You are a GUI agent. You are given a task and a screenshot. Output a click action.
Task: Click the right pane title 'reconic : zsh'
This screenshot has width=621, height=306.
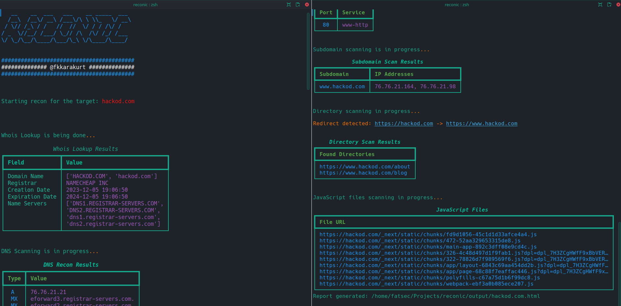pyautogui.click(x=457, y=5)
